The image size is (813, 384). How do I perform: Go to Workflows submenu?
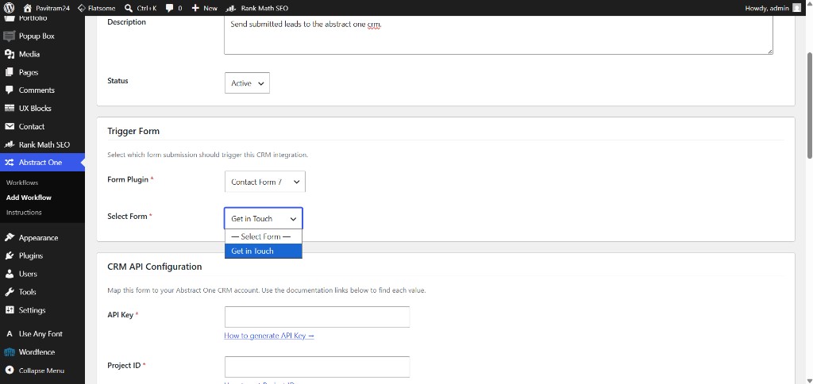coord(22,183)
